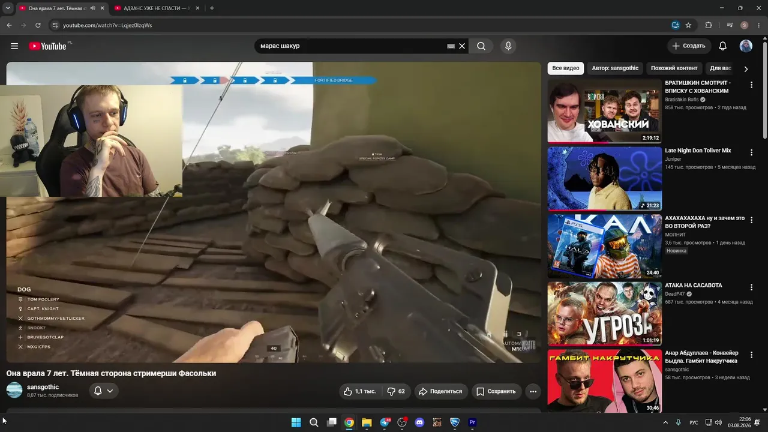Viewport: 768px width, 432px height.
Task: Open the Bratishkin Rofls channel link
Action: tap(682, 100)
